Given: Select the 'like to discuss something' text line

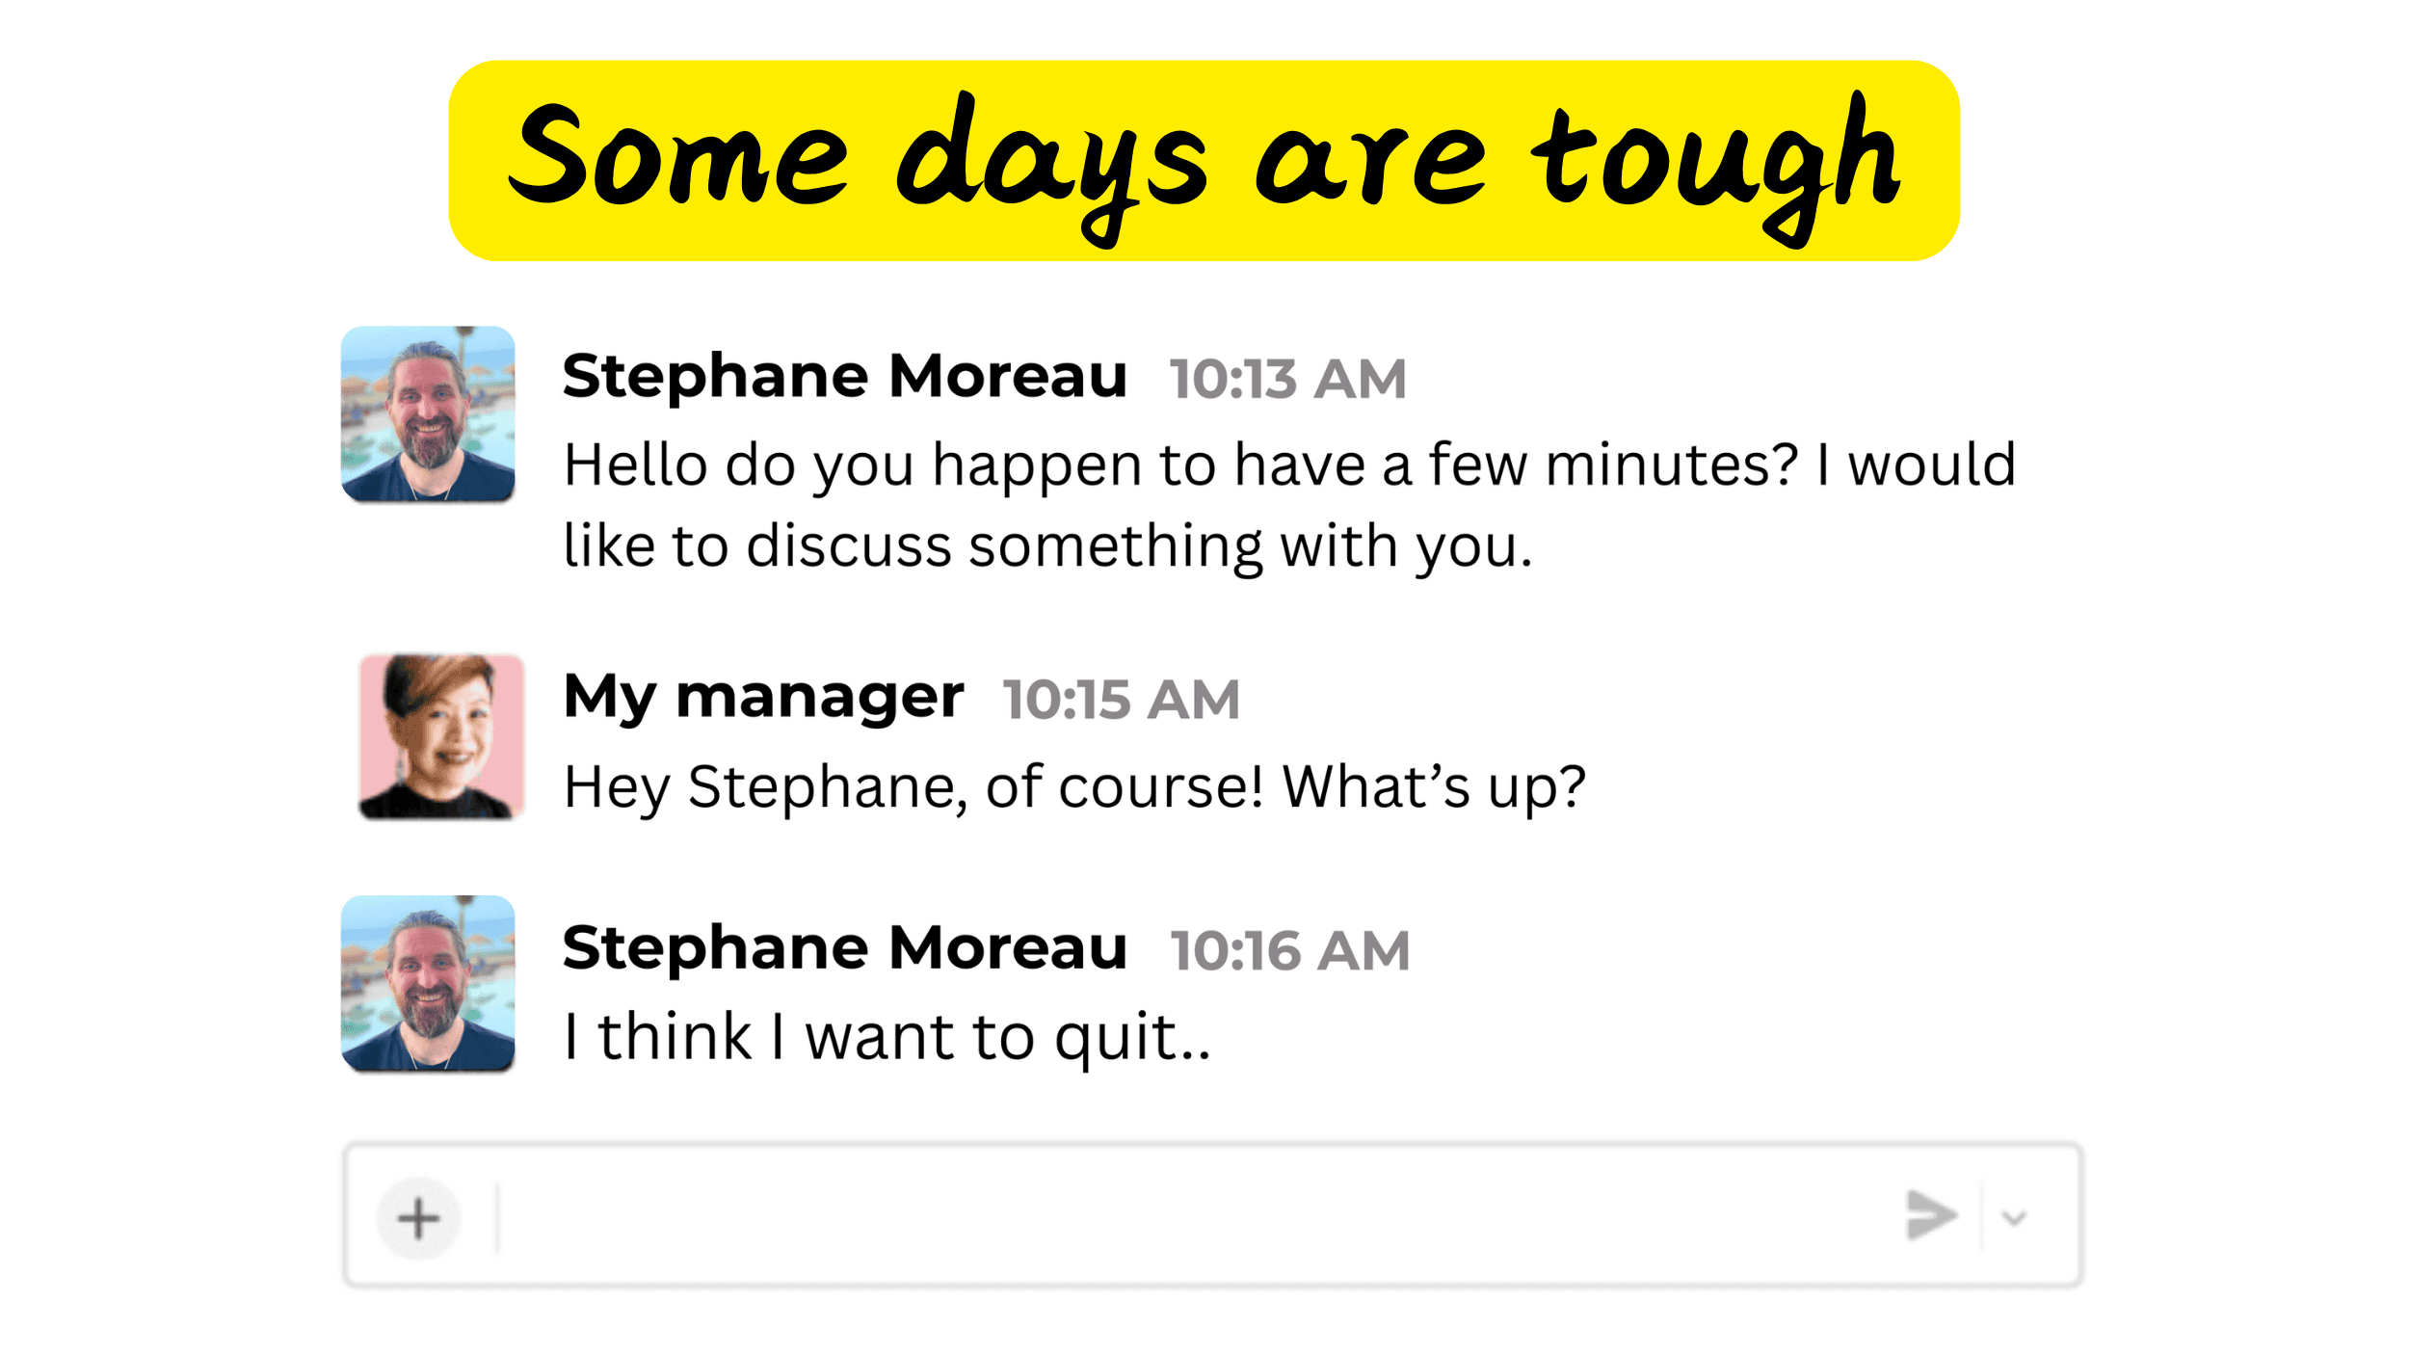Looking at the screenshot, I should (1046, 546).
